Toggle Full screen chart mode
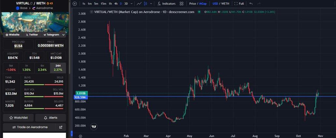Screen dimensions: 336x138 [239, 4]
